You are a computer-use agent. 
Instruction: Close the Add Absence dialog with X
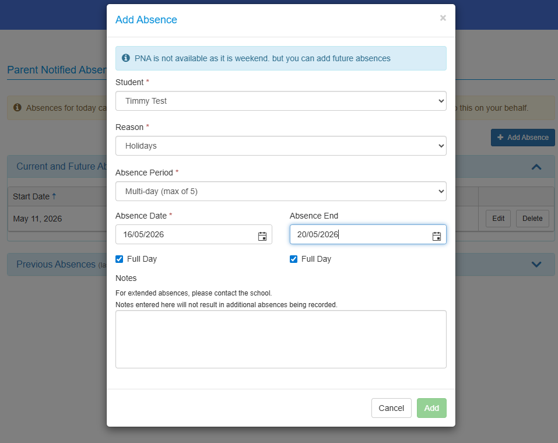pyautogui.click(x=443, y=18)
